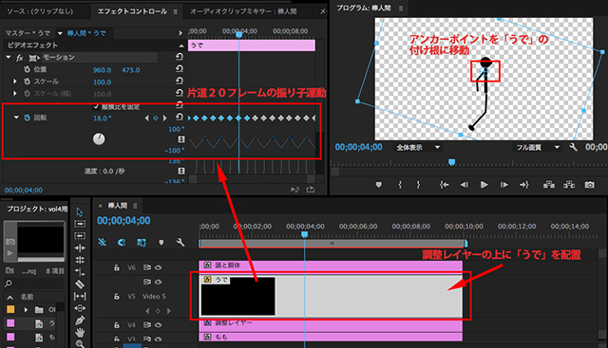Select the Slide tool
This screenshot has width=608, height=348.
coord(80,308)
